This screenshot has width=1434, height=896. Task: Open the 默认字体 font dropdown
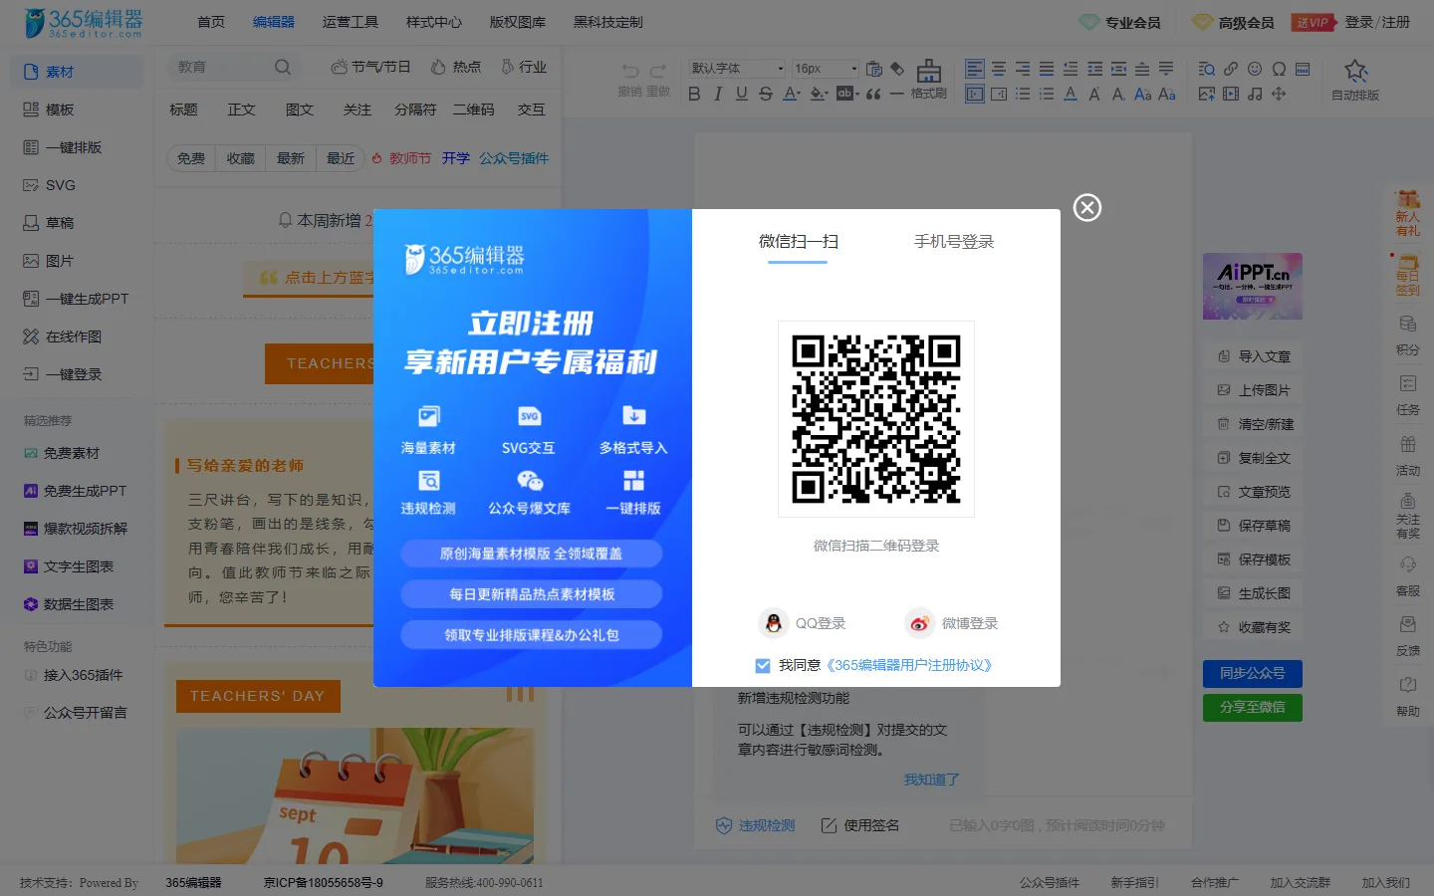[737, 69]
